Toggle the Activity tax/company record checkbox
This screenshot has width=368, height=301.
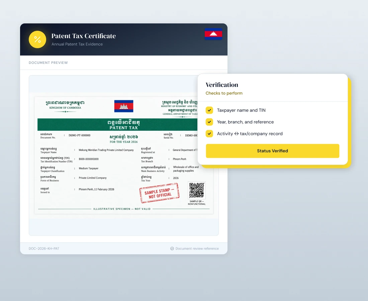[209, 133]
